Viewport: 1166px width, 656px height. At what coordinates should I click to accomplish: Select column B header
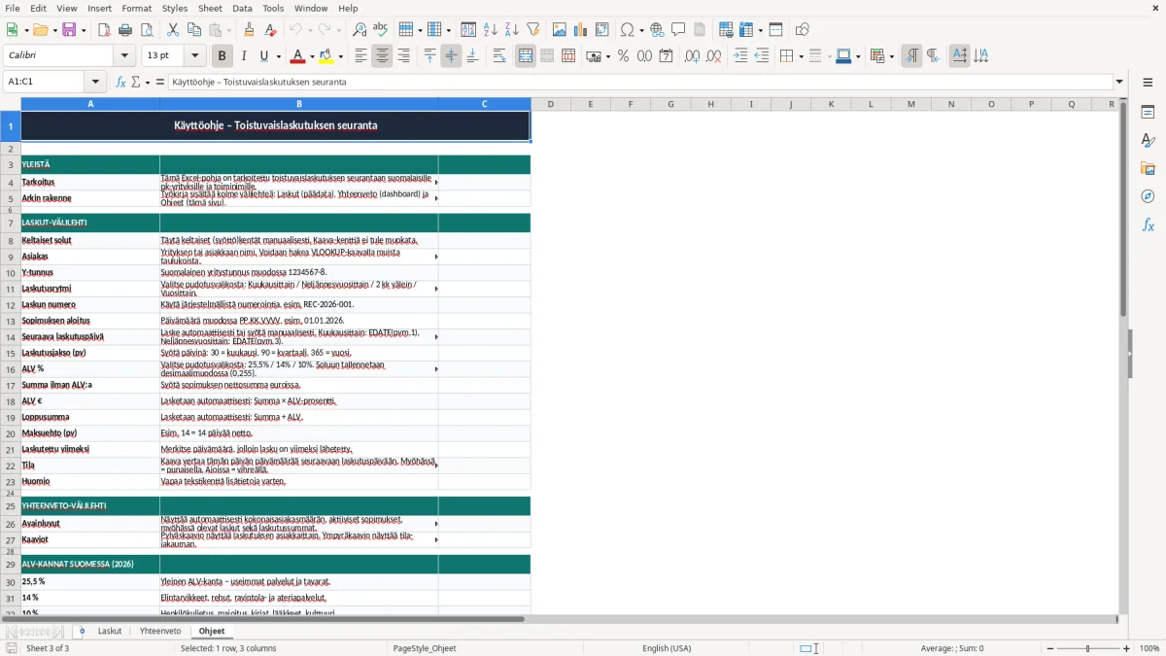[x=298, y=104]
